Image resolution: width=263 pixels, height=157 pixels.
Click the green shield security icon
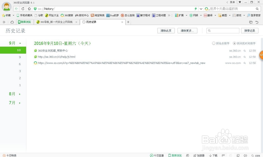[x=35, y=9]
